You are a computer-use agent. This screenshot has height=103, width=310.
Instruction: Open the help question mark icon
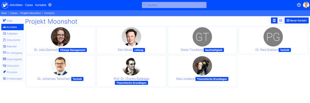(299, 5)
